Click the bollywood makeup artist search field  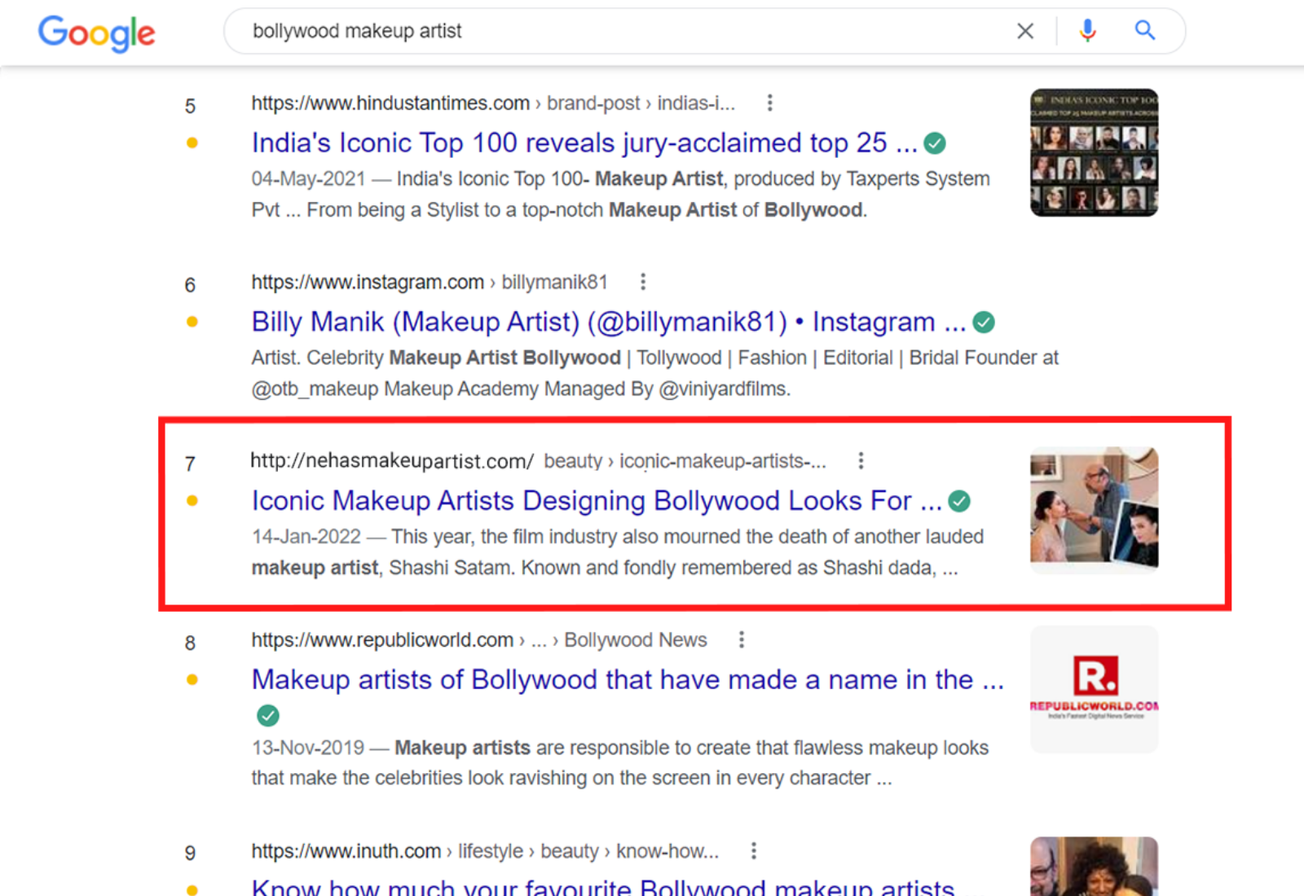click(619, 31)
